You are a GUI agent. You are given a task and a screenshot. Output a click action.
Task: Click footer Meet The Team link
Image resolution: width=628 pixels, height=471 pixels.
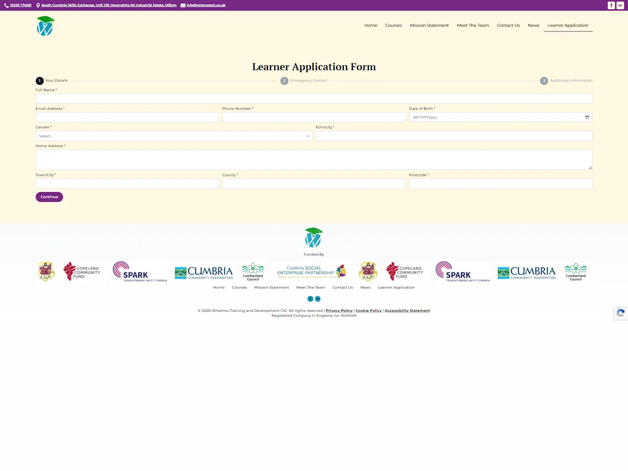pos(311,287)
